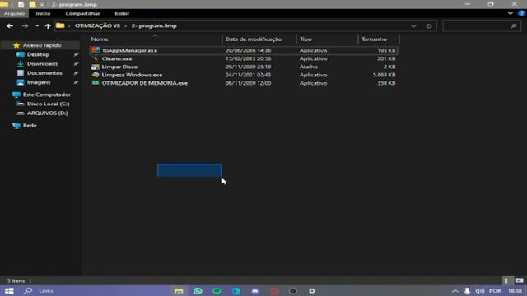Open Desktop in navigation pane
527x296 pixels.
(39, 54)
